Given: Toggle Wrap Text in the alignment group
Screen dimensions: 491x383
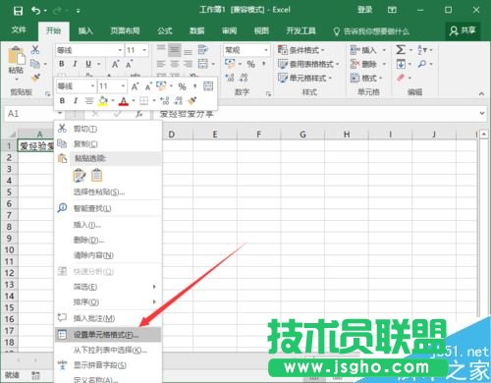Looking at the screenshot, I should pyautogui.click(x=203, y=50).
